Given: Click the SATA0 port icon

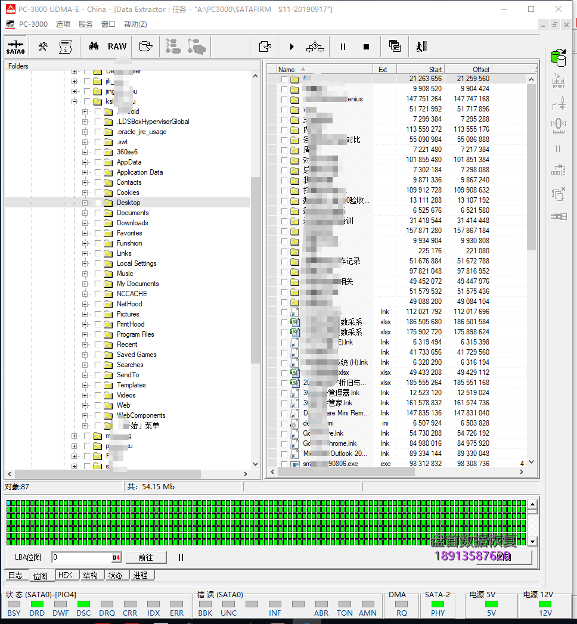Looking at the screenshot, I should coord(15,46).
